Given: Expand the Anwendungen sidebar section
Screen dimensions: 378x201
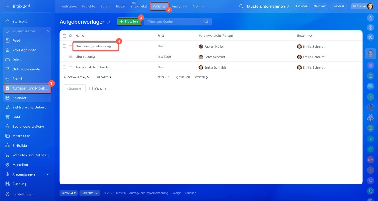Looking at the screenshot, I should [x=48, y=174].
